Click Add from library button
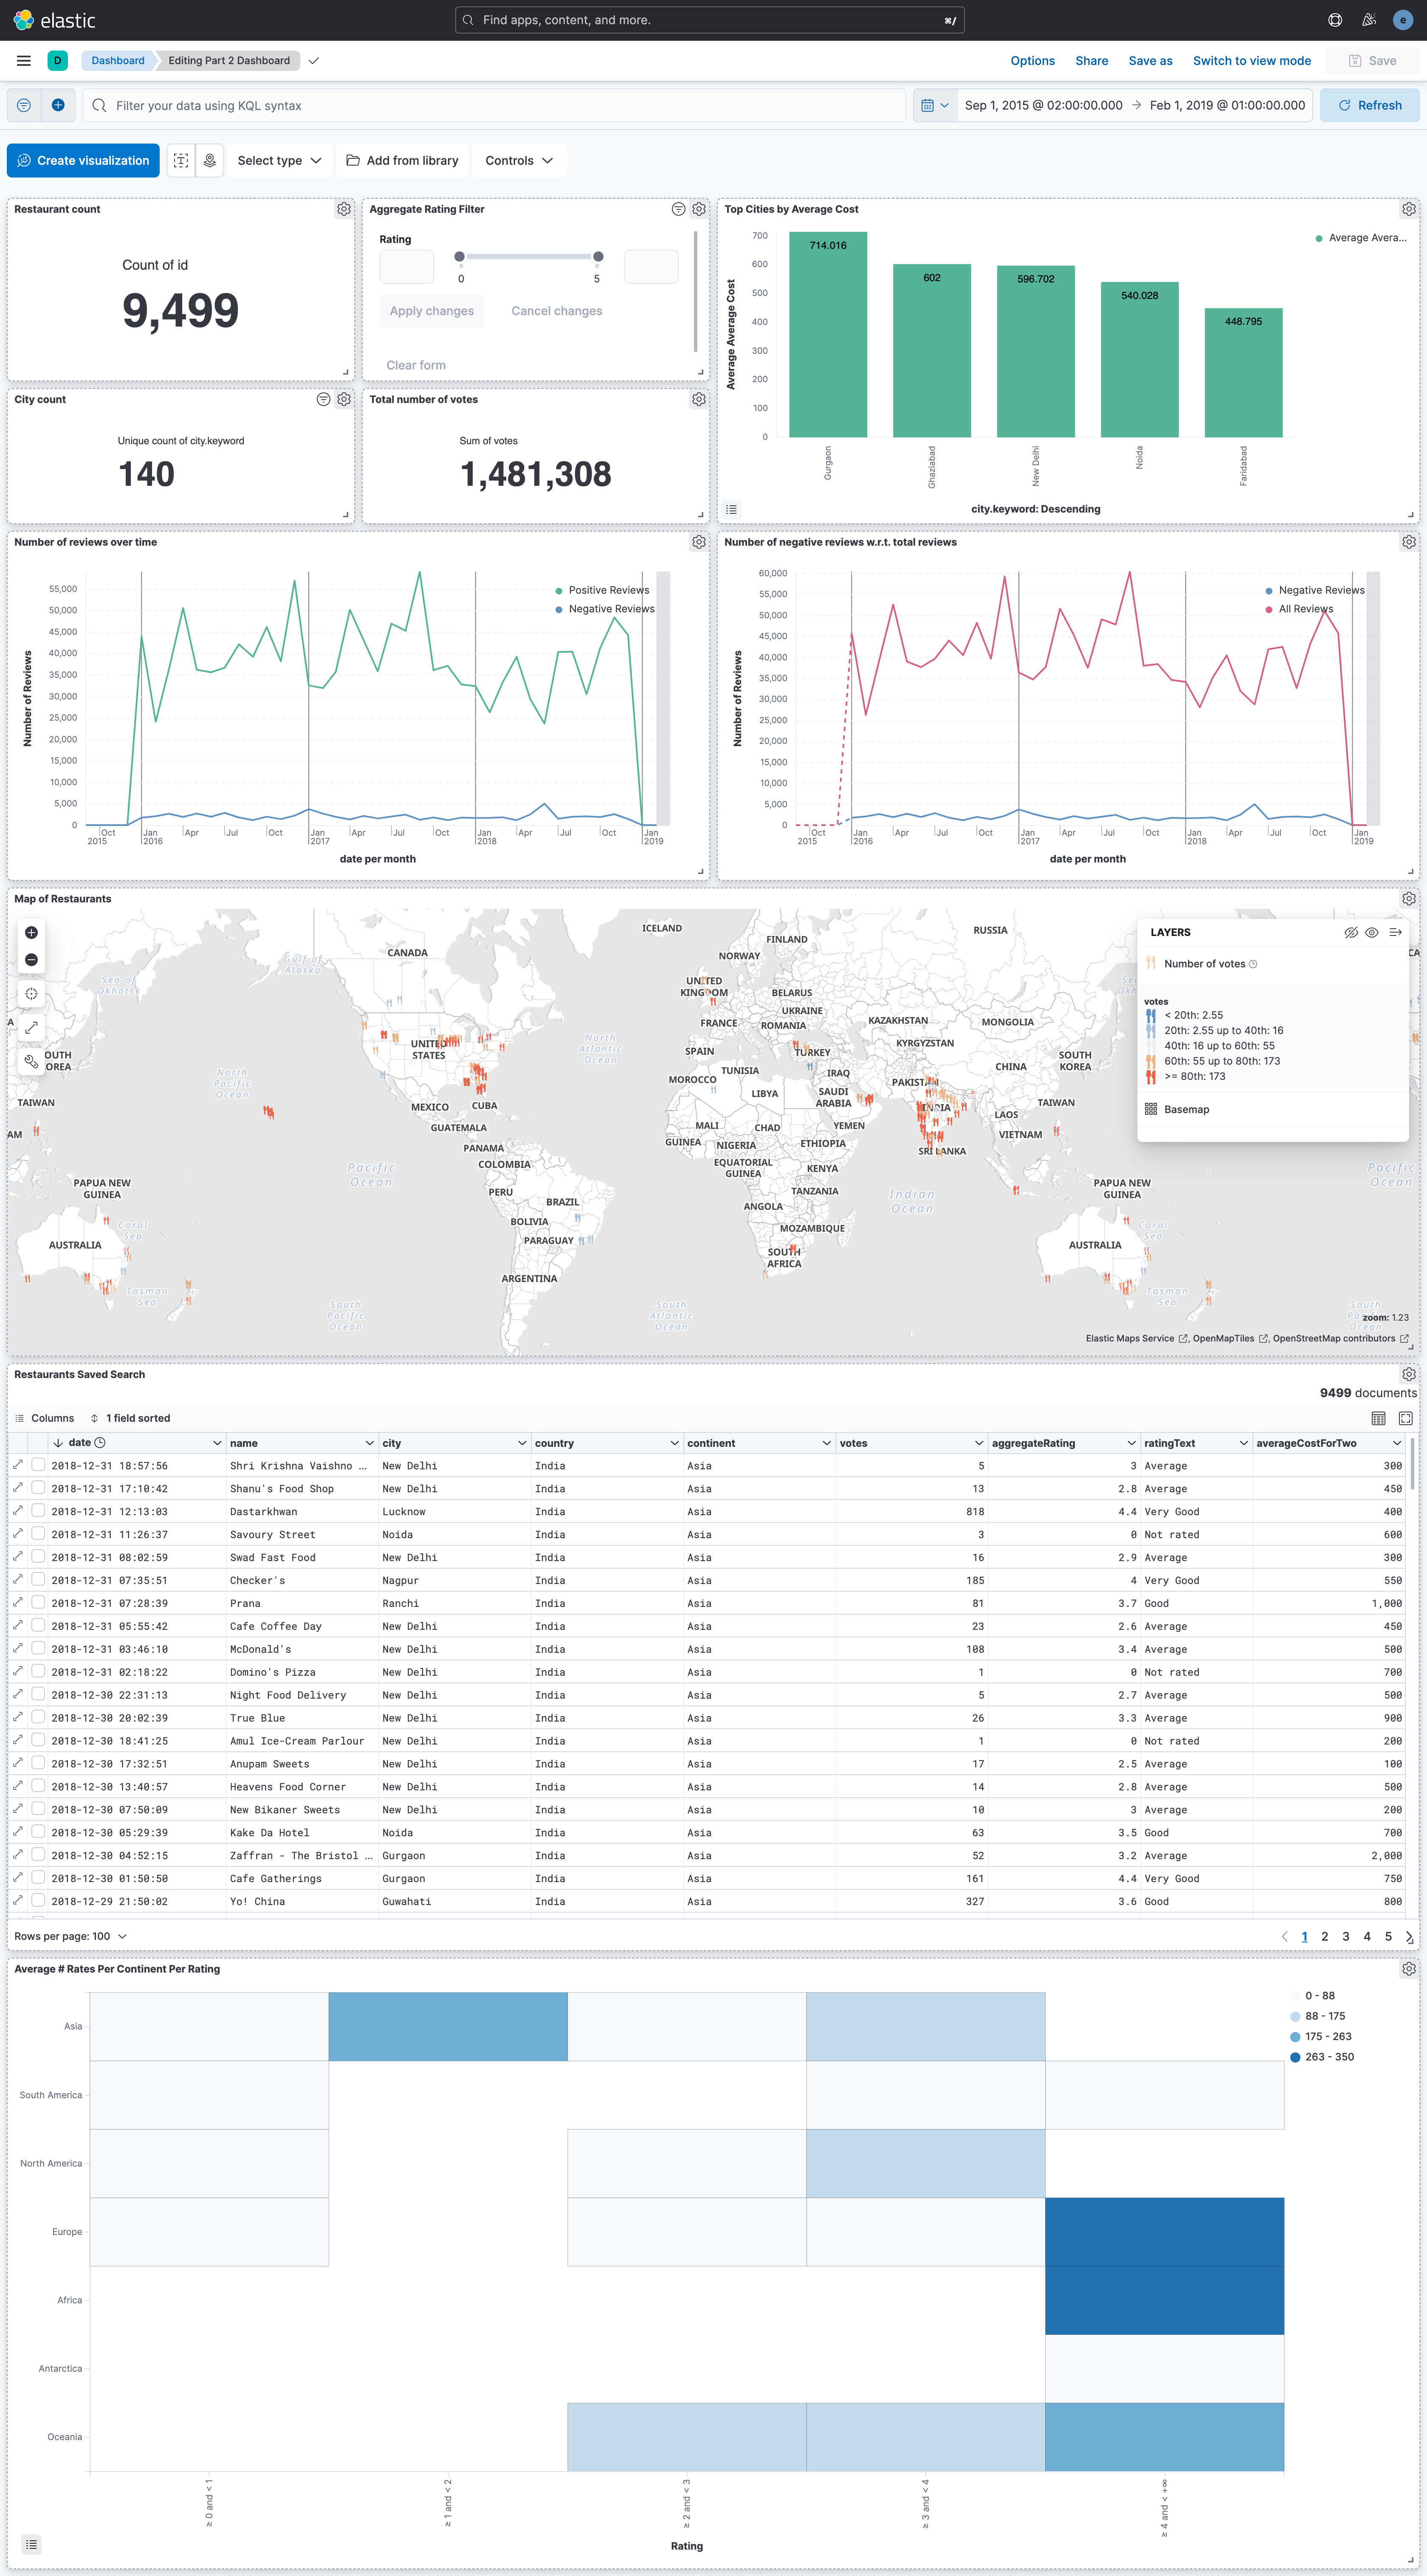This screenshot has height=2576, width=1427. point(402,160)
